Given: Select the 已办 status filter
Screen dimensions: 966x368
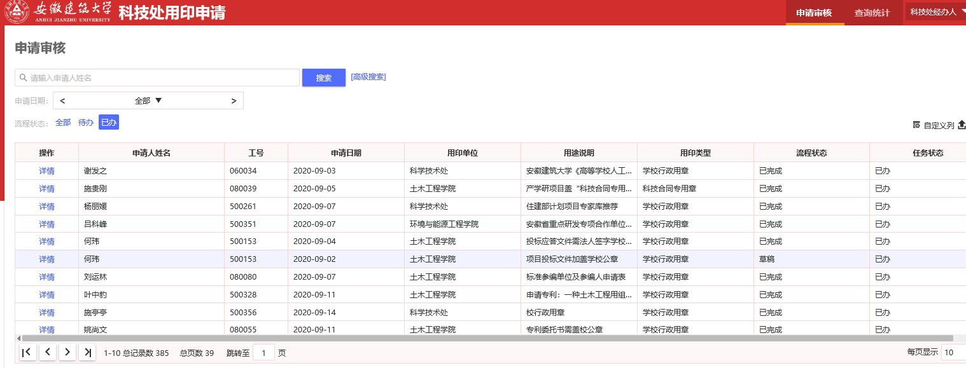Looking at the screenshot, I should pos(109,123).
